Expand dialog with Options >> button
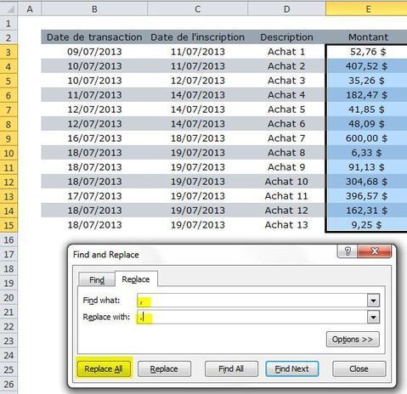 pyautogui.click(x=353, y=339)
